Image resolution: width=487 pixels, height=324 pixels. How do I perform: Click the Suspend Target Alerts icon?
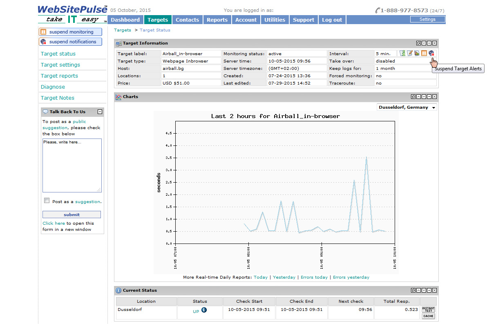[431, 53]
